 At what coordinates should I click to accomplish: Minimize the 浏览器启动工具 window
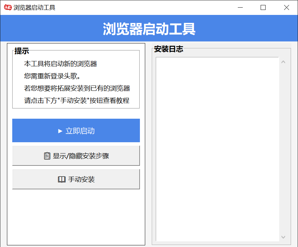[x=240, y=7]
